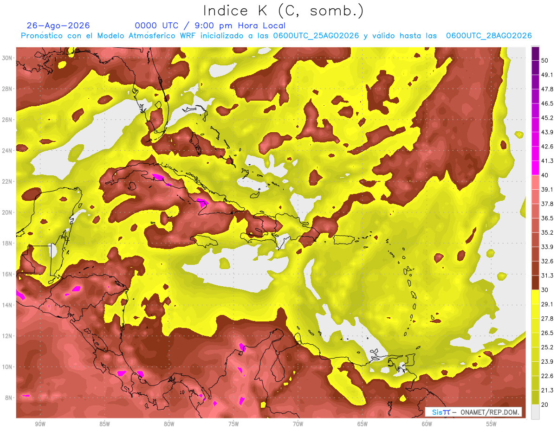Click the latitude axis label '26N'
Screen dimensions: 557x430
pyautogui.click(x=8, y=120)
